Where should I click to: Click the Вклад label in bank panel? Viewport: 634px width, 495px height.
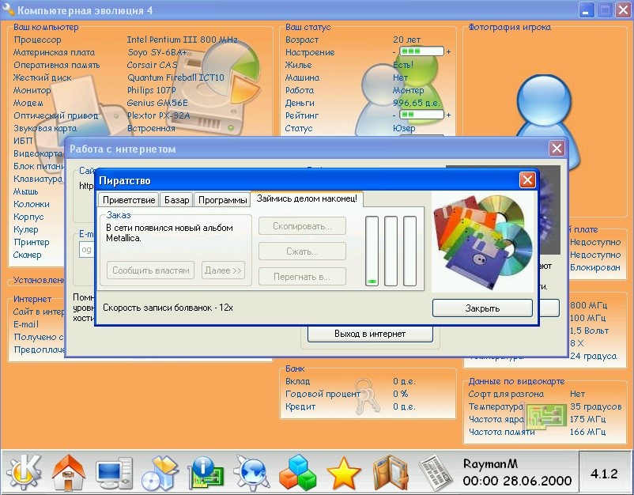pyautogui.click(x=297, y=381)
